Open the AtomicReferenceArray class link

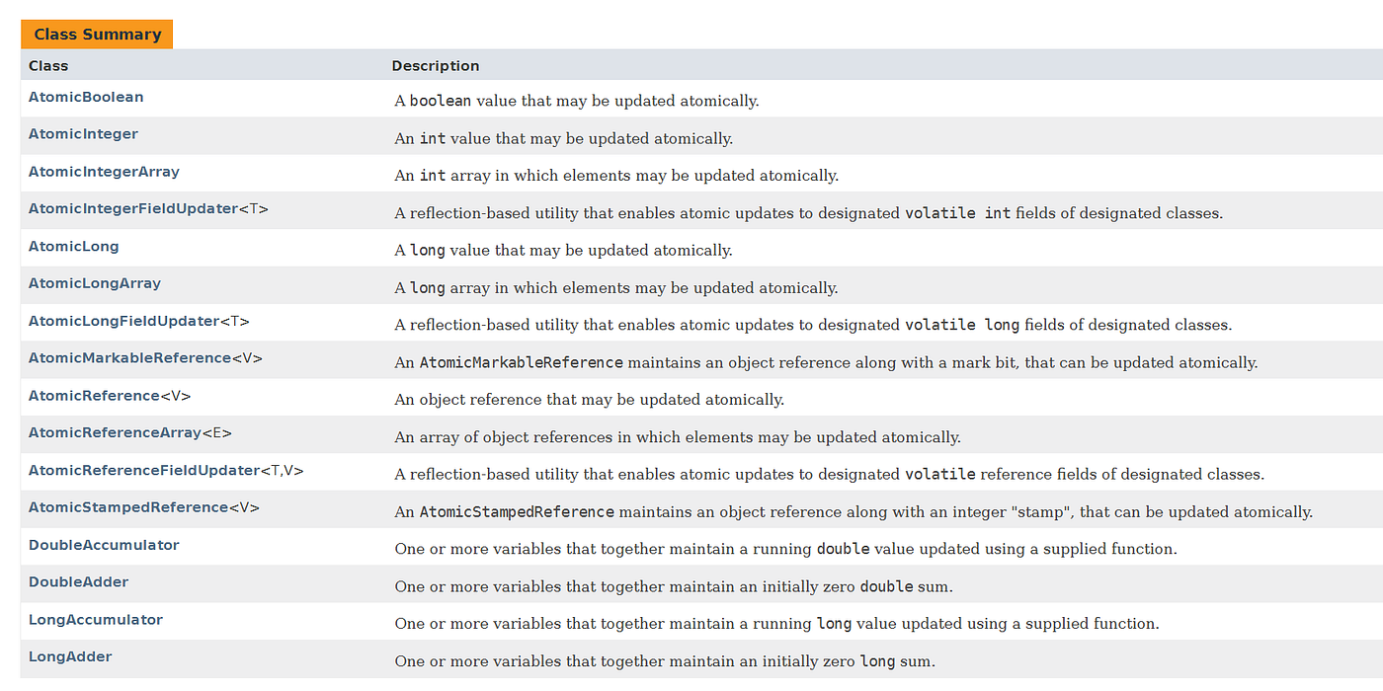pos(115,432)
